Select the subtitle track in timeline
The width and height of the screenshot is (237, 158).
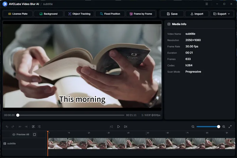(24, 143)
